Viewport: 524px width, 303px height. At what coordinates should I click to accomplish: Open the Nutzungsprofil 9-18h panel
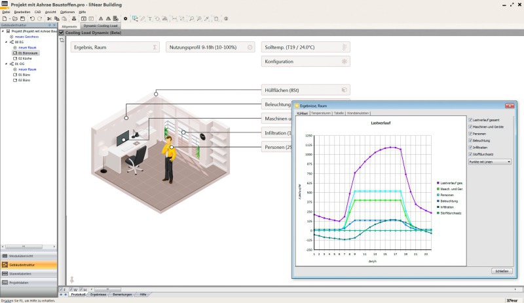[210, 47]
